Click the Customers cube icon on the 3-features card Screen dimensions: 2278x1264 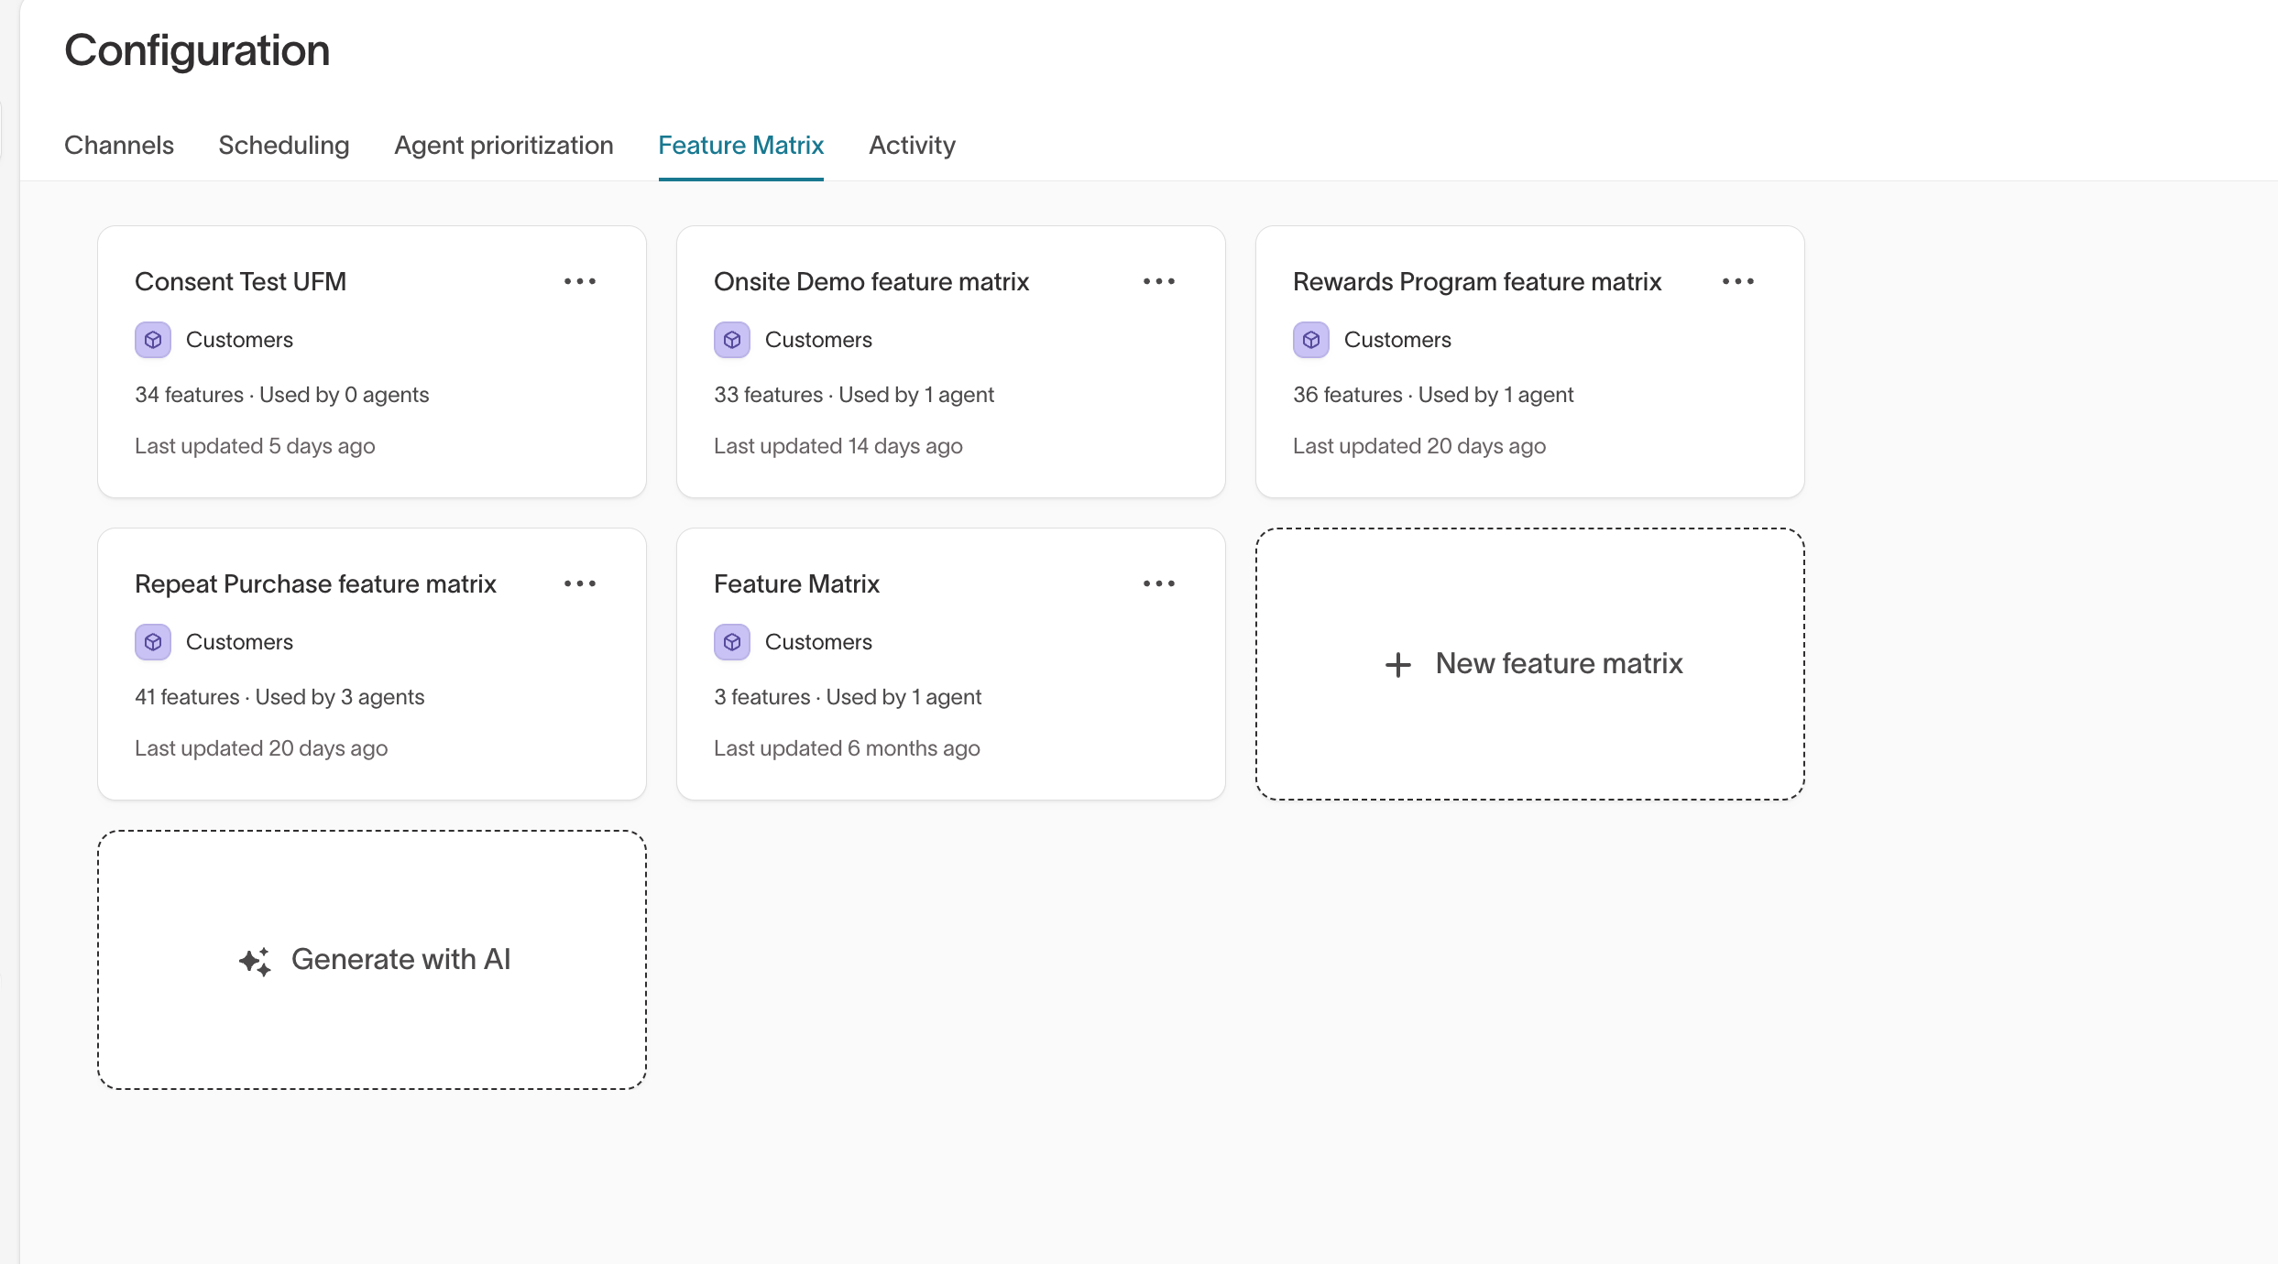click(x=732, y=642)
